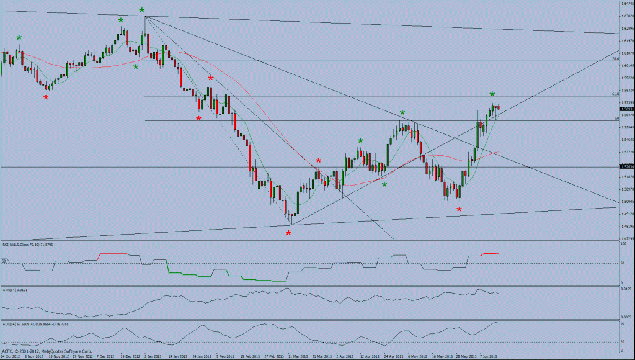This screenshot has width=635, height=360.
Task: Click the red star marker in the chart middle
Action: [x=317, y=160]
